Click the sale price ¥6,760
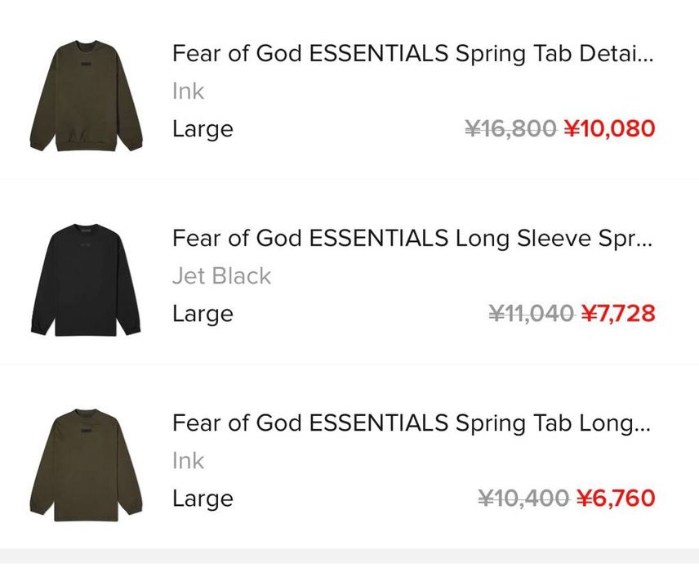Screen dimensions: 699x568 click(616, 498)
